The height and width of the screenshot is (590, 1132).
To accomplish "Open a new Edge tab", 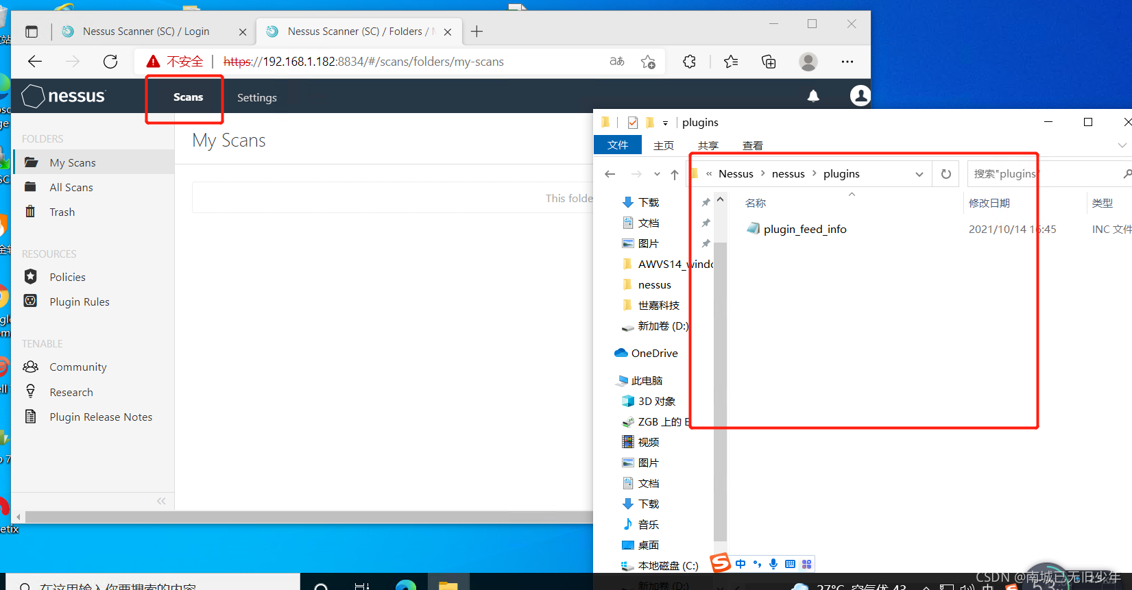I will click(x=477, y=32).
